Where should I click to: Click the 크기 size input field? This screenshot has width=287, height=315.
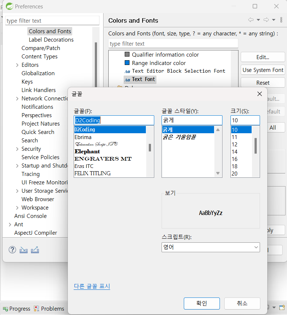point(245,120)
